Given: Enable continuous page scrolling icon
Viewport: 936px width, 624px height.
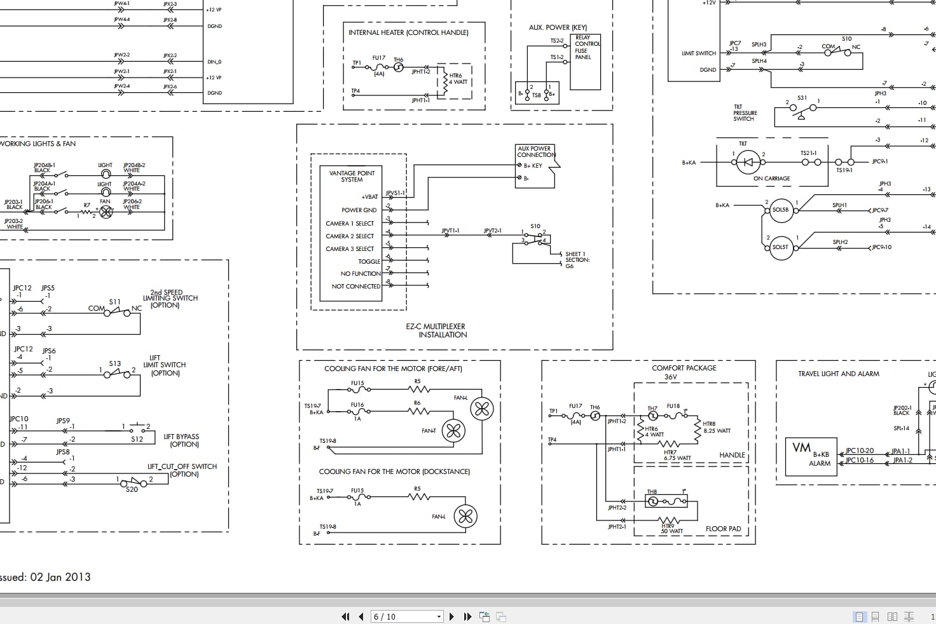Looking at the screenshot, I should [876, 616].
